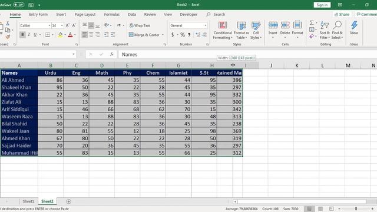Toggle align left for selected cells

84,35
